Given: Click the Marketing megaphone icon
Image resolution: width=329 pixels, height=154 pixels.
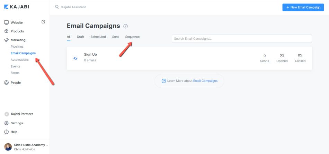Looking at the screenshot, I should pyautogui.click(x=7, y=40).
